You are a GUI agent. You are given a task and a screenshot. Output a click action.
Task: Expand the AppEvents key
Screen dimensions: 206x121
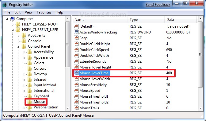coord(18,36)
